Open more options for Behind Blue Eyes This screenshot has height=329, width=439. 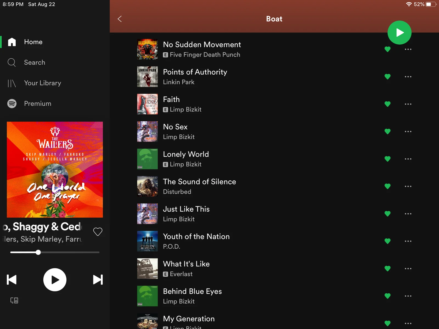click(x=408, y=296)
